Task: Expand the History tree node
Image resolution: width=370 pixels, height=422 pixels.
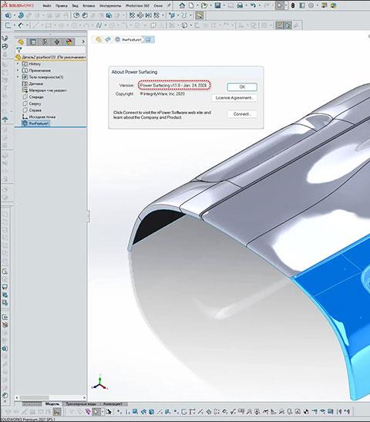Action: pyautogui.click(x=18, y=64)
